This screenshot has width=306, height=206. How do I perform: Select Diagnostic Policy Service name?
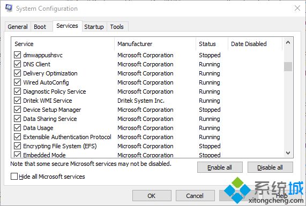tap(55, 91)
